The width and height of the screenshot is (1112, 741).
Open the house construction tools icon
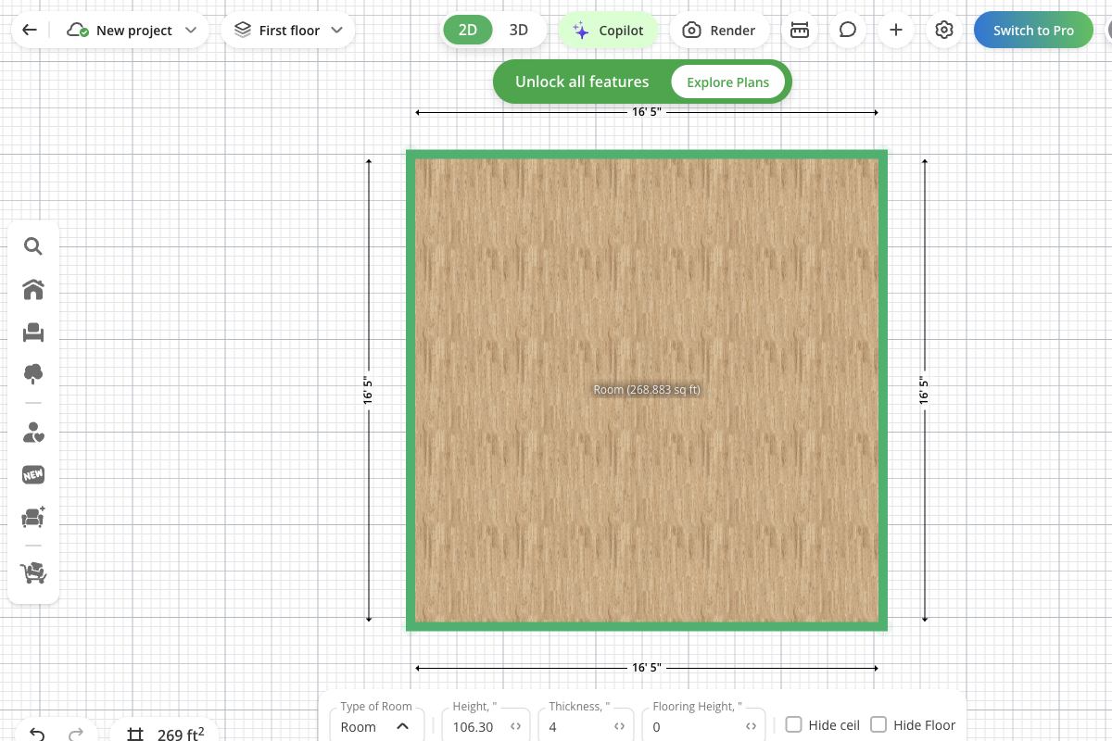point(33,290)
